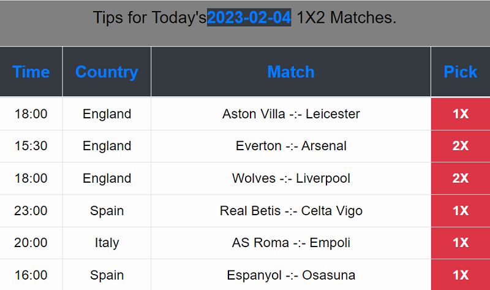Click the Tips for Today's heading text

click(x=149, y=18)
